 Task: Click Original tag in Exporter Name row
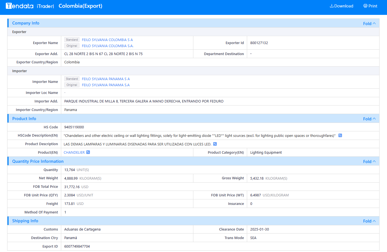click(x=72, y=46)
